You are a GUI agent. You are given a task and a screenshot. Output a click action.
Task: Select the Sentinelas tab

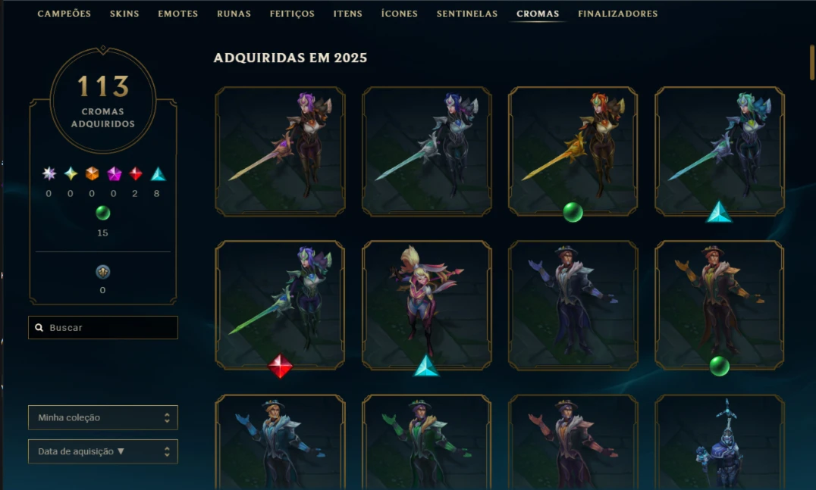pyautogui.click(x=467, y=14)
